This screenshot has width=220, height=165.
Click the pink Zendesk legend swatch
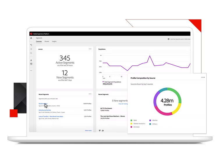tap(131, 127)
